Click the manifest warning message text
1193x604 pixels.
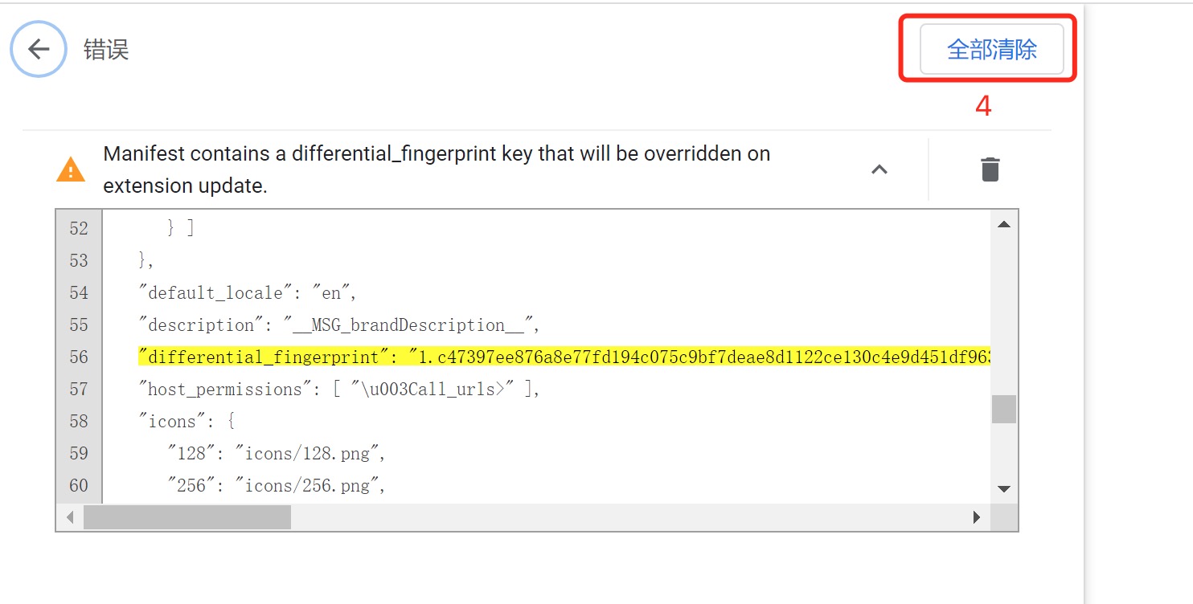pyautogui.click(x=437, y=169)
